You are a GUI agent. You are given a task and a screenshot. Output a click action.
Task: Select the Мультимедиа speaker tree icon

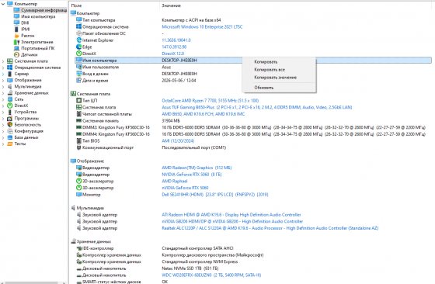[x=9, y=86]
